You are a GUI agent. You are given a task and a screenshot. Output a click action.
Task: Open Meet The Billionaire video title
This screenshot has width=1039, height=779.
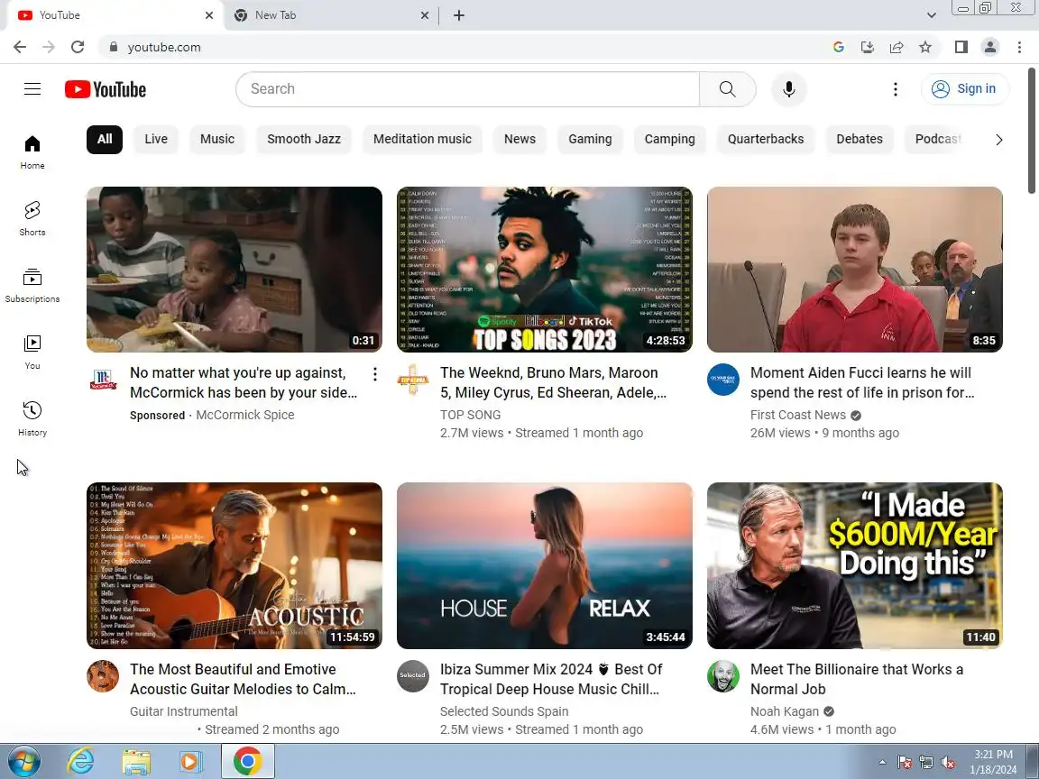pos(856,679)
